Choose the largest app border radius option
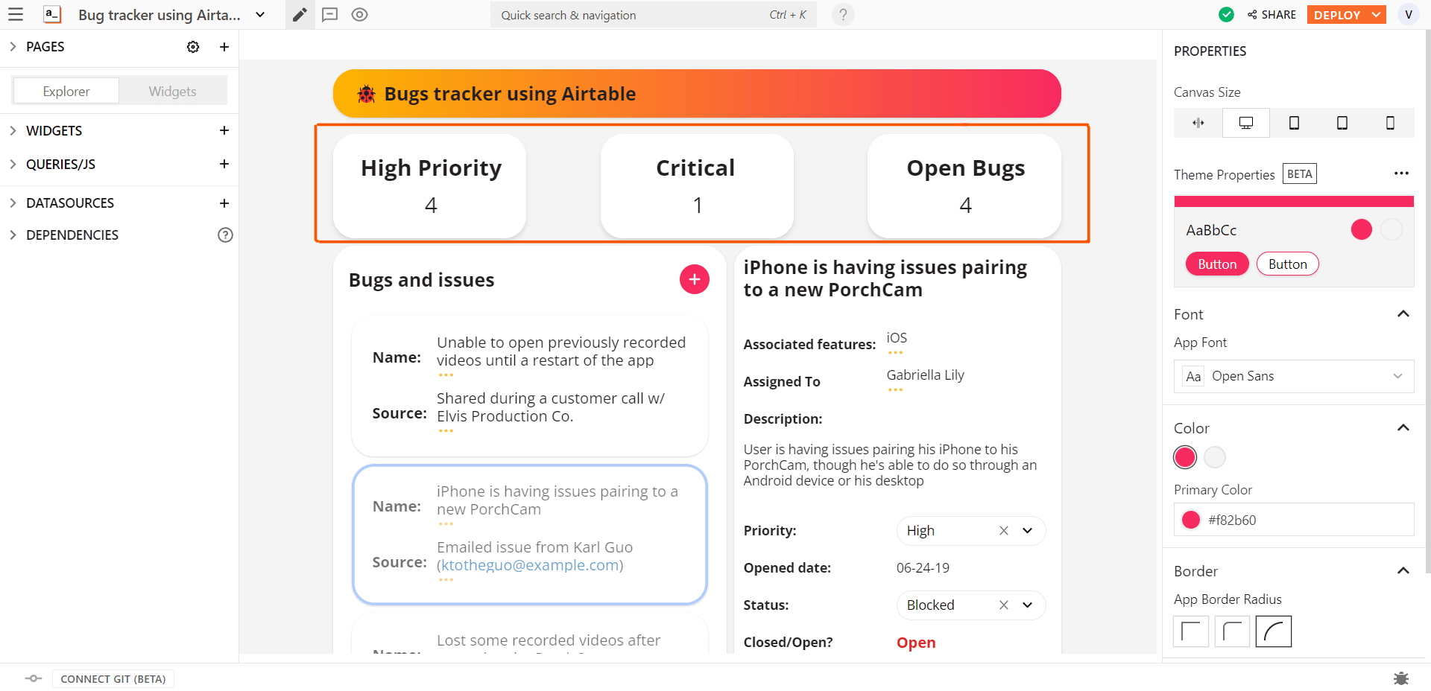Viewport: 1431px width, 691px height. tap(1273, 631)
